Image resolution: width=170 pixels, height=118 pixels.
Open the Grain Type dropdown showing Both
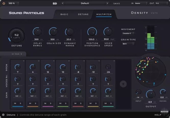128,44
